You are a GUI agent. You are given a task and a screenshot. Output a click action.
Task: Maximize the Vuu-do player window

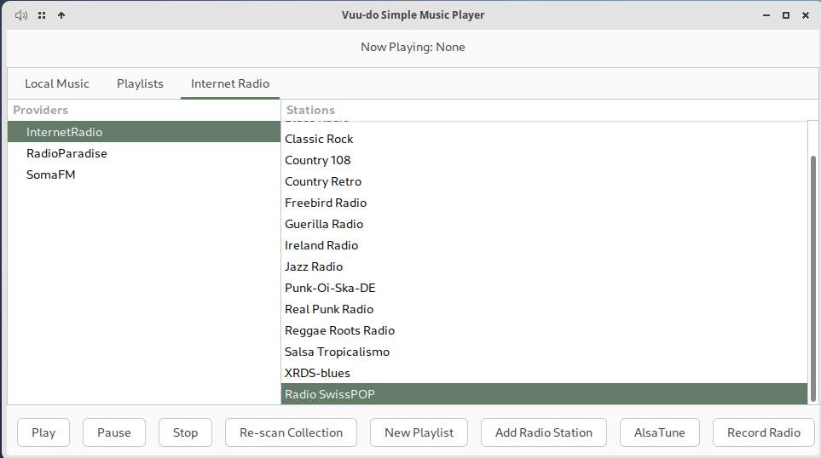(785, 15)
